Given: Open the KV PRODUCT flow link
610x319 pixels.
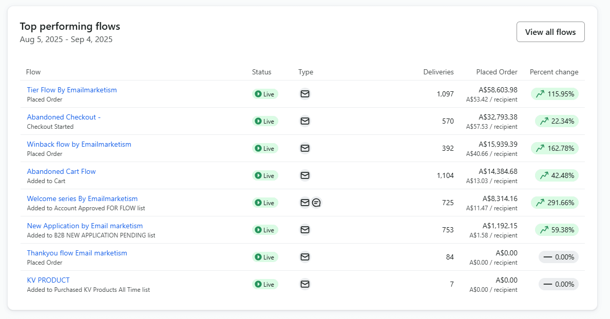Looking at the screenshot, I should (x=48, y=280).
